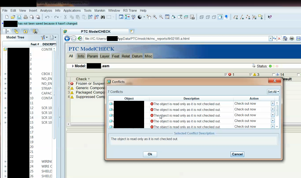Open the third row's action dropdown in Conflicts
The image size is (301, 178).
point(272,115)
